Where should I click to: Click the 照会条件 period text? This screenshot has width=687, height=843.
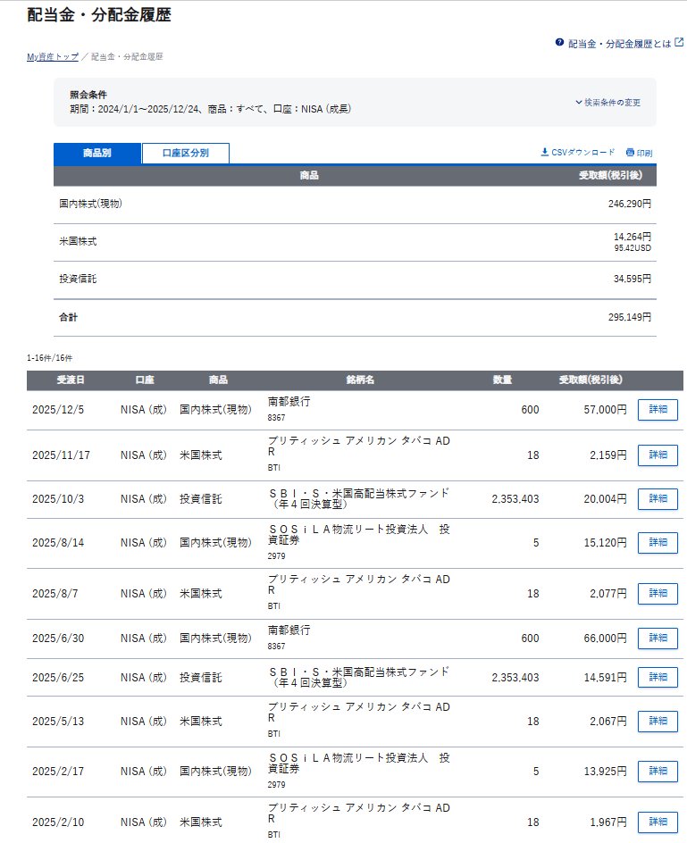pyautogui.click(x=210, y=109)
